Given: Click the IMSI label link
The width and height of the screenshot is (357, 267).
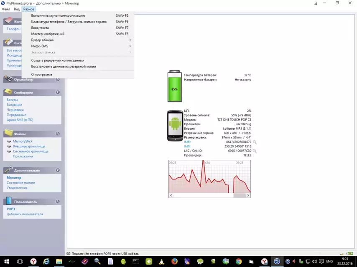Looking at the screenshot, I should point(187,146).
